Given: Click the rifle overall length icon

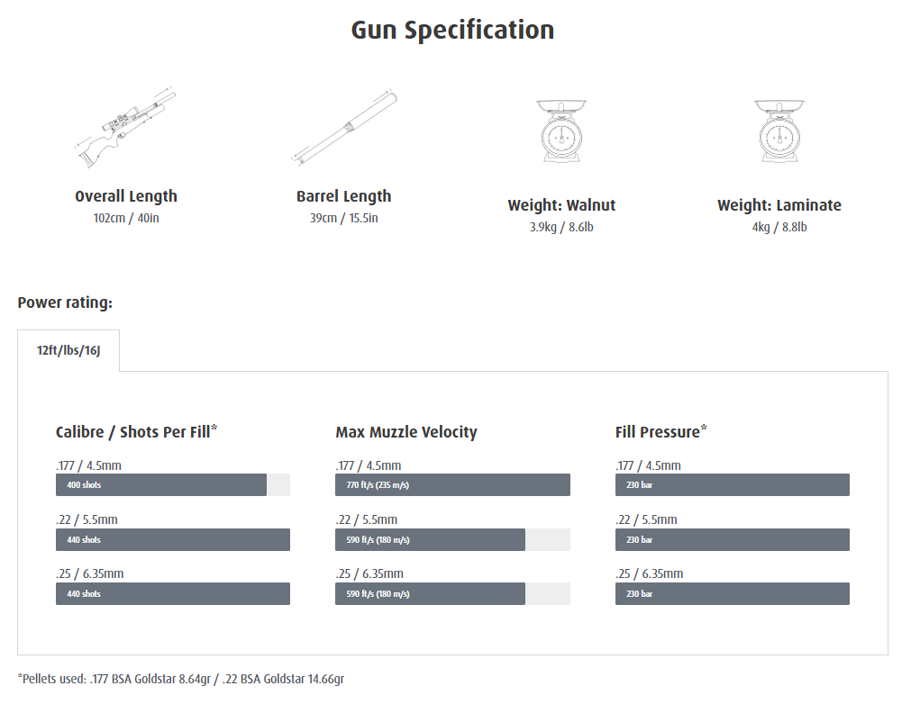Looking at the screenshot, I should click(x=125, y=128).
